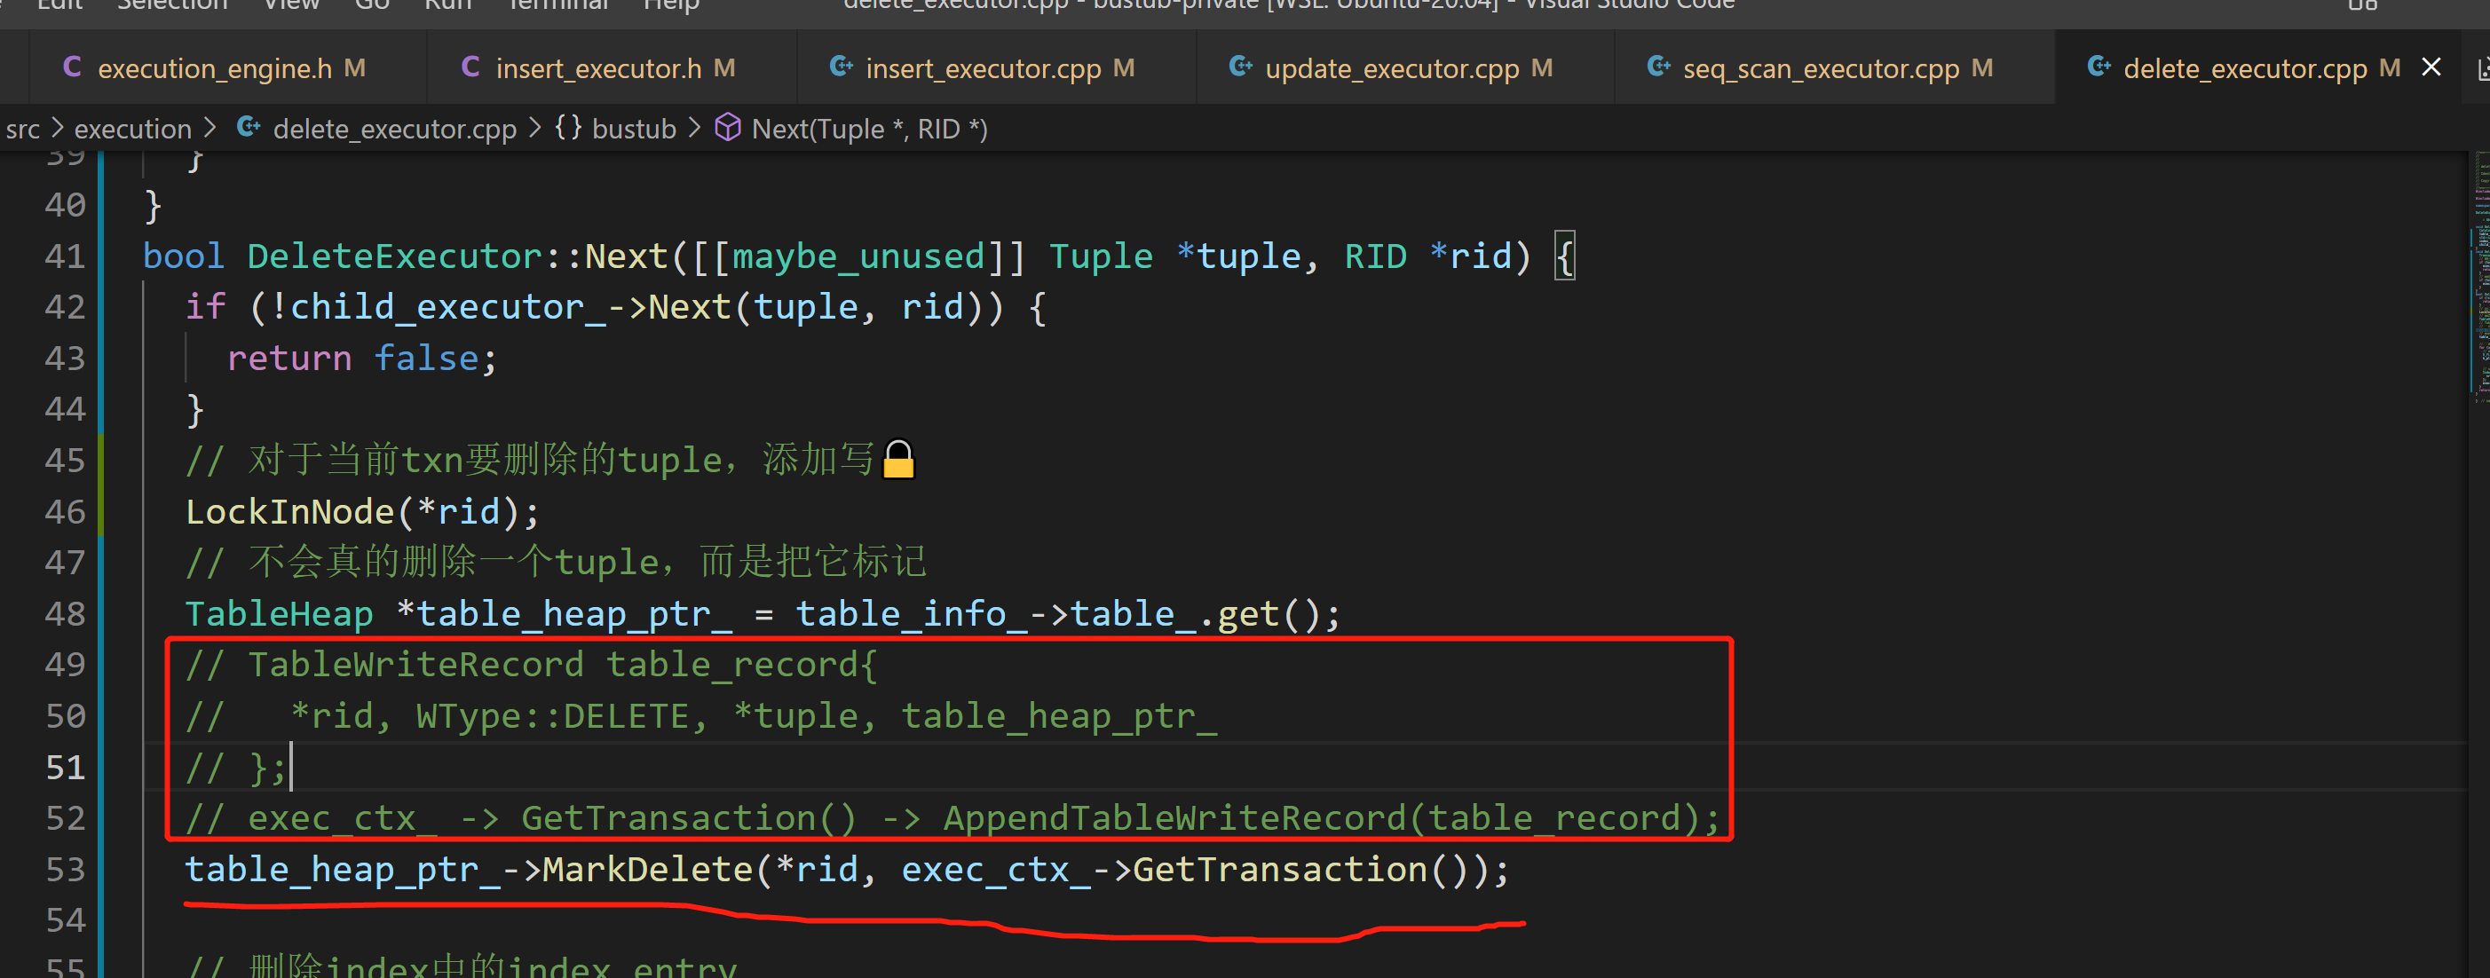Viewport: 2490px width, 978px height.
Task: Click C file icon on execution_engine.h tab
Action: 72,67
